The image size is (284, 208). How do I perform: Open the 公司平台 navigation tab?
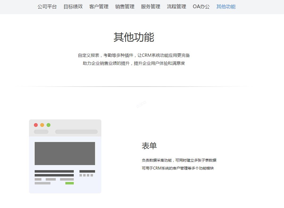click(x=47, y=7)
